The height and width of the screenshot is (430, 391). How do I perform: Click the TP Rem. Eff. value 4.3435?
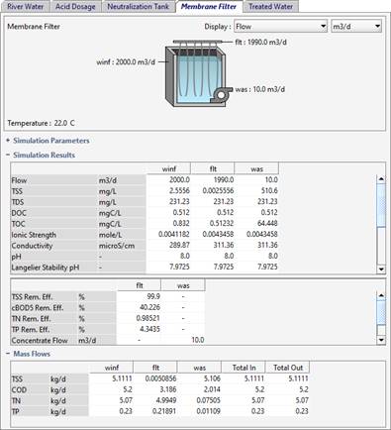(149, 329)
